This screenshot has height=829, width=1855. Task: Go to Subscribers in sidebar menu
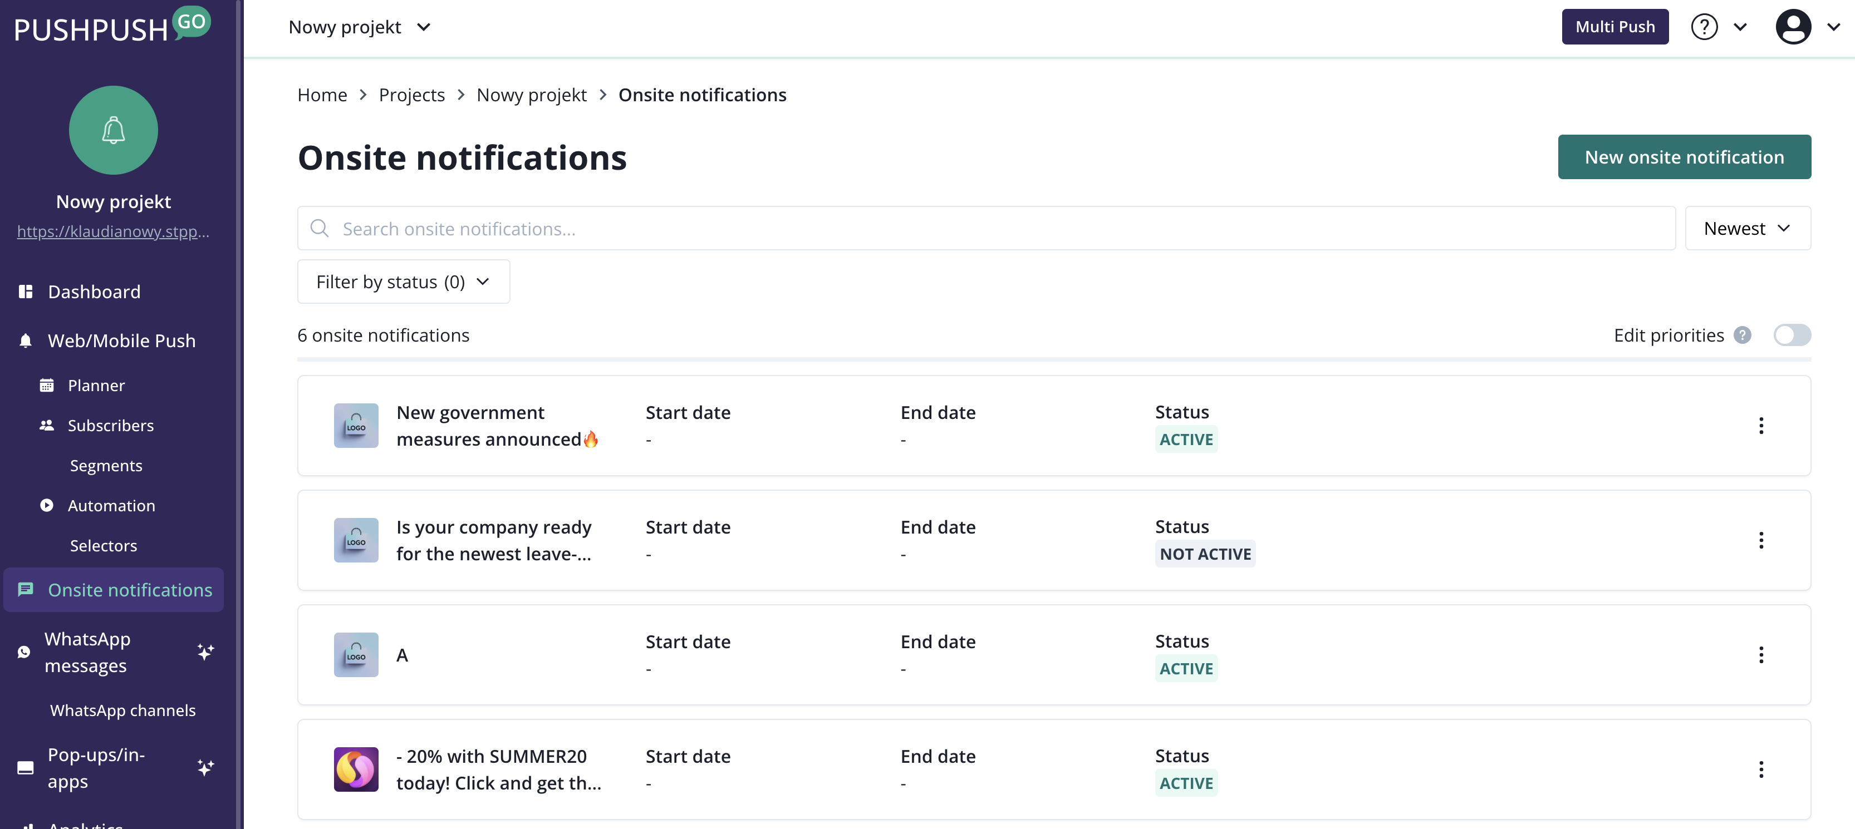[110, 425]
